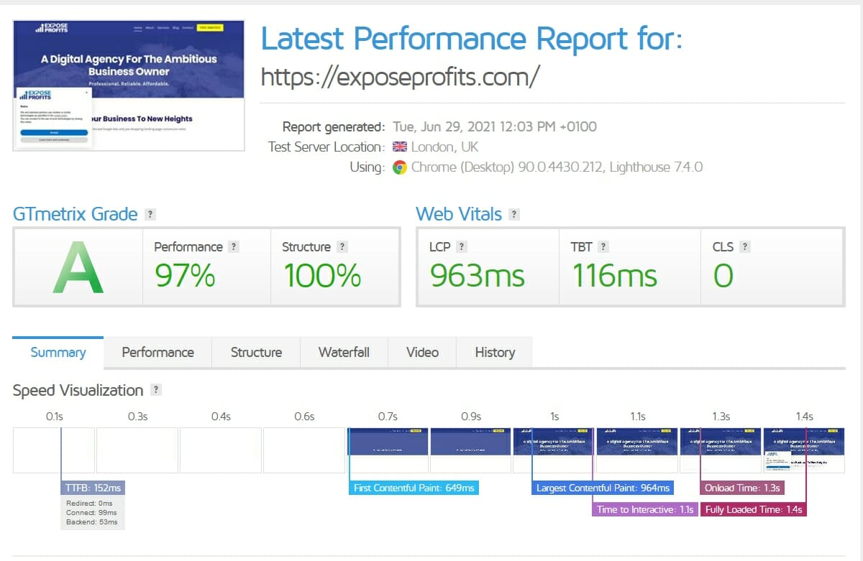Screen dimensions: 863x561
Task: Click the TBT help icon
Action: (x=603, y=246)
